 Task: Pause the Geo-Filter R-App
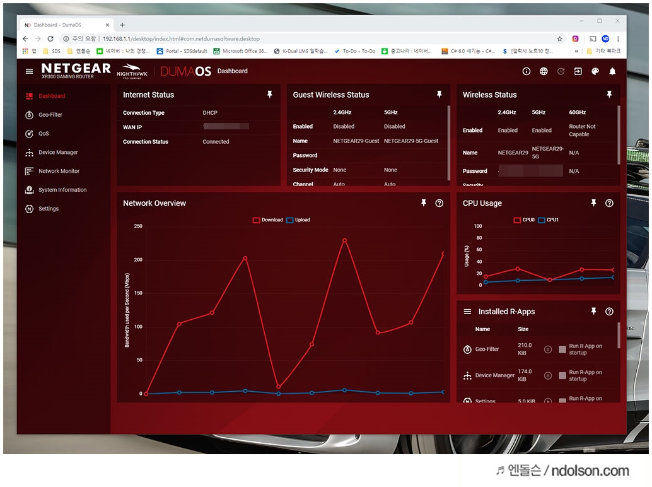547,349
